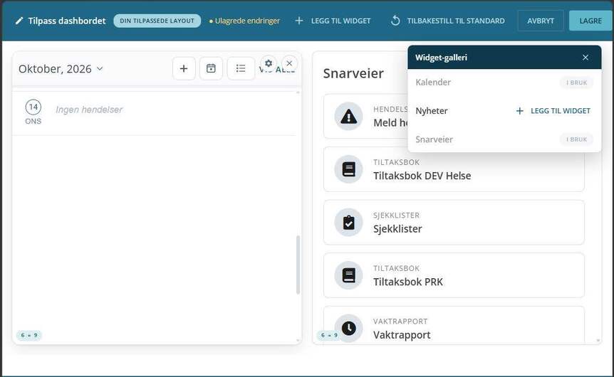The height and width of the screenshot is (377, 614).
Task: Add the Nyheter widget from the gallery
Action: [x=553, y=111]
